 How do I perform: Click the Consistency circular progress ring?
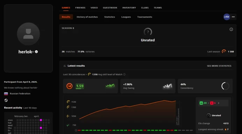(x=225, y=86)
